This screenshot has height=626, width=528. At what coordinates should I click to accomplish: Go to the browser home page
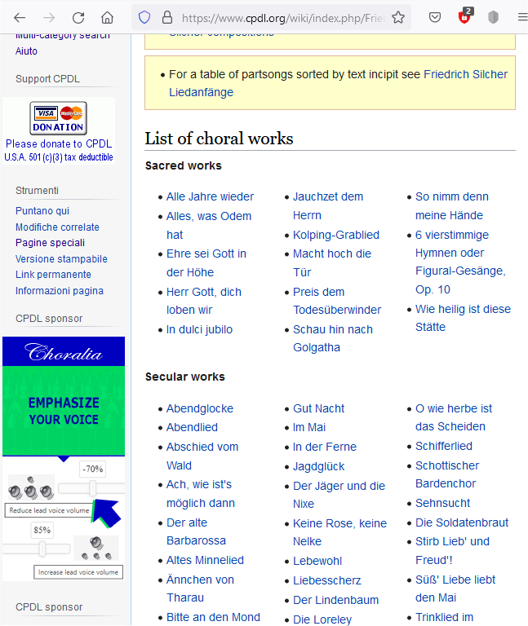pyautogui.click(x=108, y=17)
